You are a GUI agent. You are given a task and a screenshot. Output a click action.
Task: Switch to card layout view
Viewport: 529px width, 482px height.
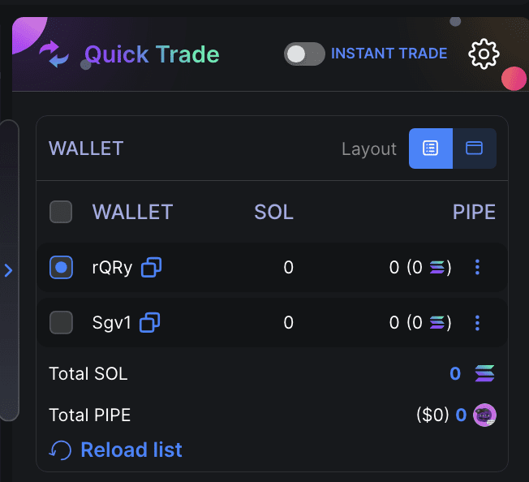coord(474,148)
